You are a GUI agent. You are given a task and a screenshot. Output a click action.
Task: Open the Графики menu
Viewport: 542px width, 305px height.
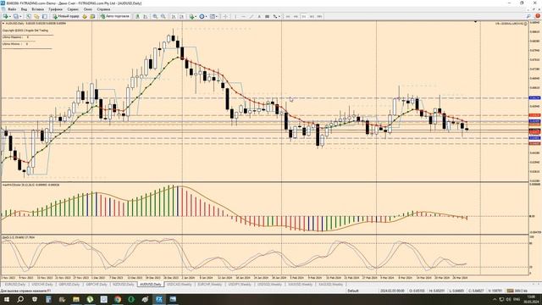[55, 9]
